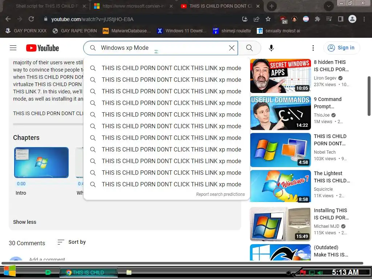The height and width of the screenshot is (279, 372).
Task: Open the extension showing the 21 badge
Action: (x=283, y=20)
